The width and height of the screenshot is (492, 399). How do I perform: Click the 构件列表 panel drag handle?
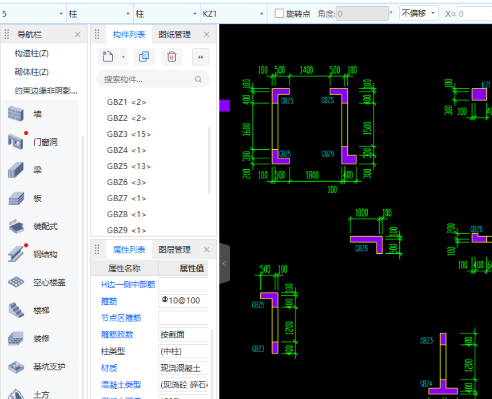pos(97,34)
